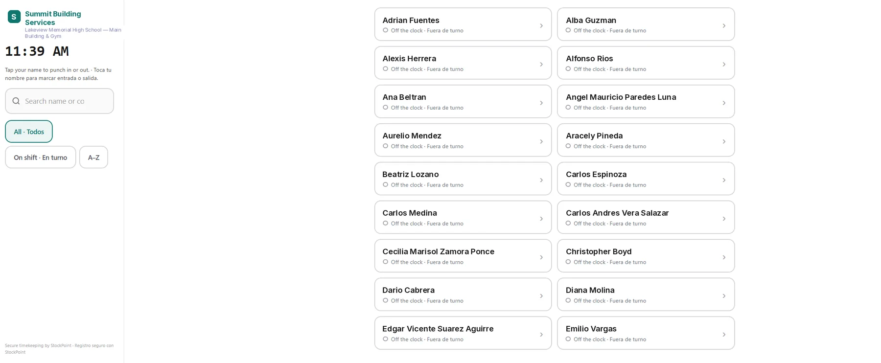Open the chevron on Alexis Herrera's card
This screenshot has width=881, height=363.
coord(541,65)
